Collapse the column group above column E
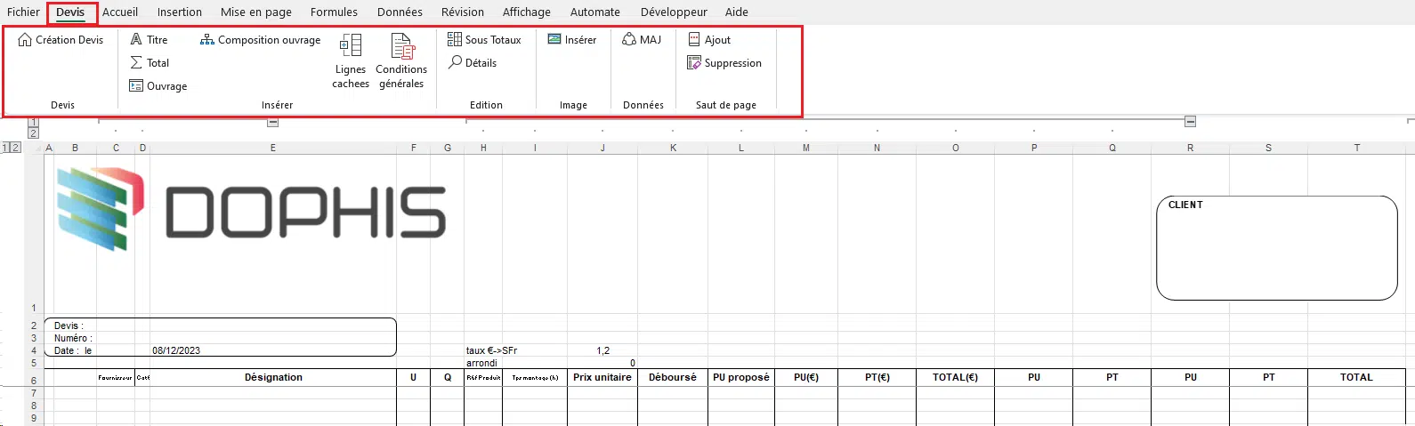The image size is (1415, 426). pyautogui.click(x=272, y=122)
